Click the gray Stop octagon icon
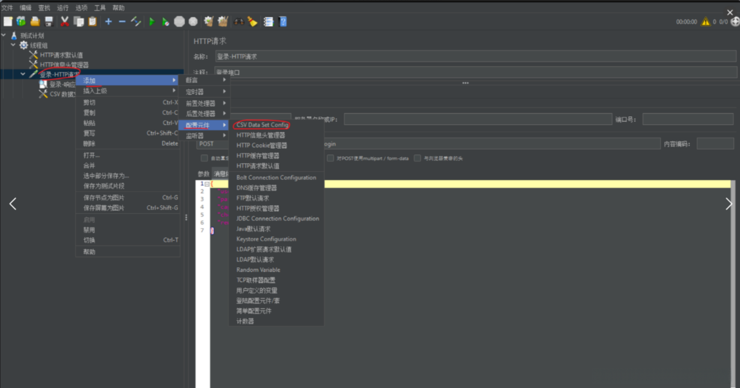740x388 pixels. coord(179,21)
